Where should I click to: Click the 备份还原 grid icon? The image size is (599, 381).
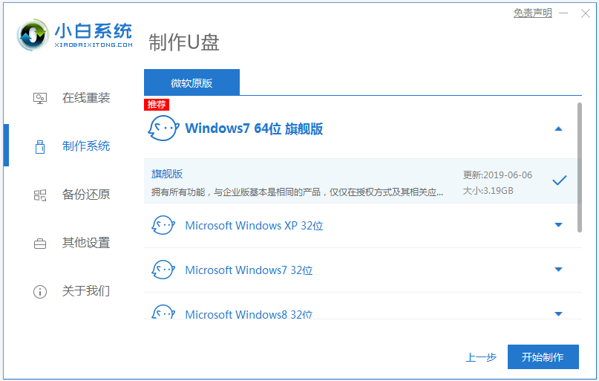[40, 195]
